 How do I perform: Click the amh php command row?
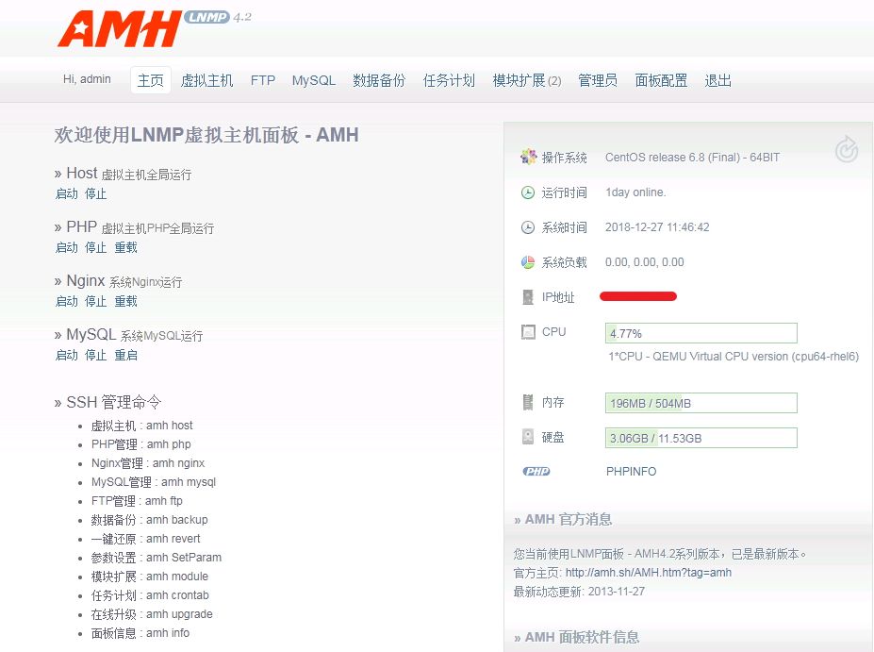point(141,444)
